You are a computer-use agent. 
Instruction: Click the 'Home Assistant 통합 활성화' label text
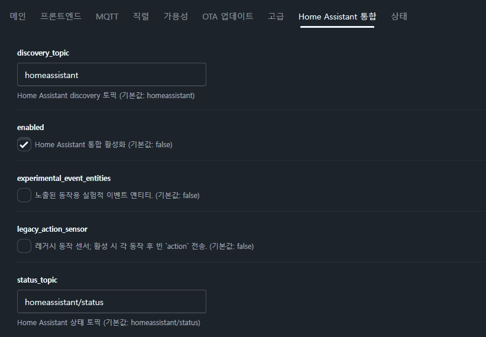click(103, 144)
